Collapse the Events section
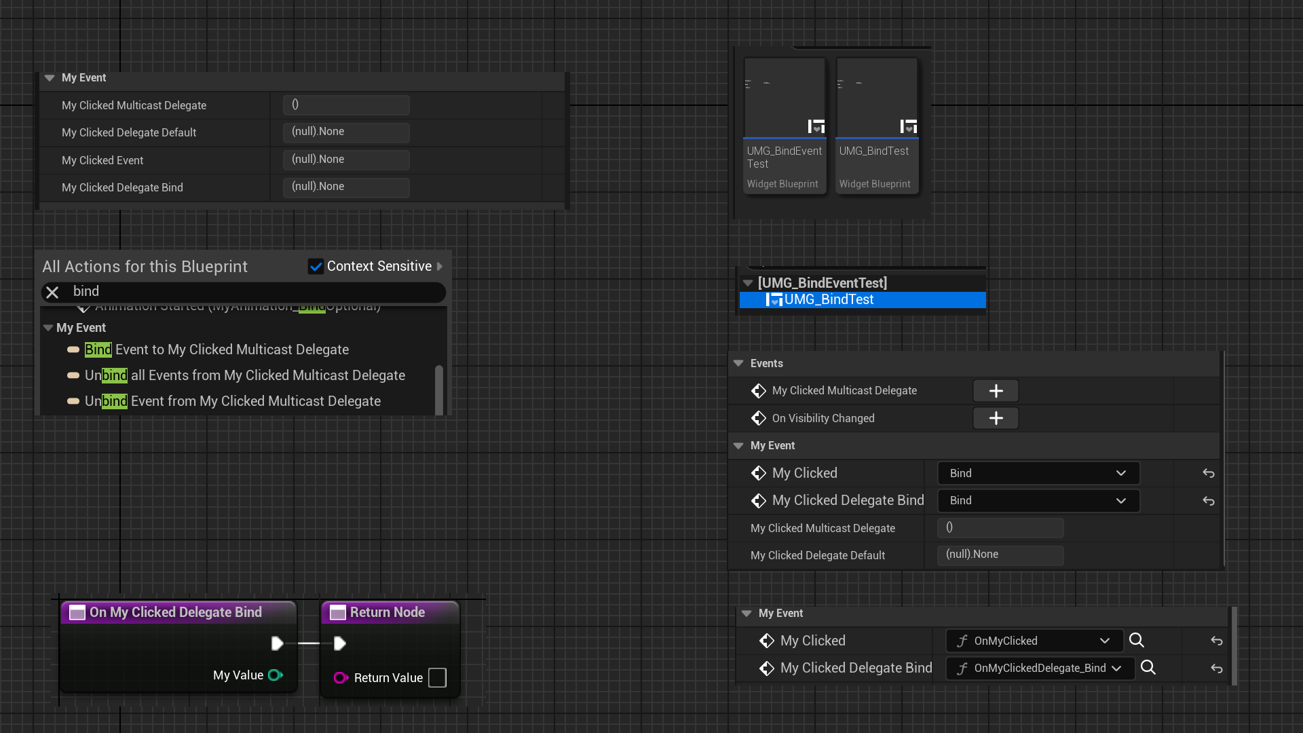This screenshot has width=1303, height=733. pyautogui.click(x=738, y=364)
